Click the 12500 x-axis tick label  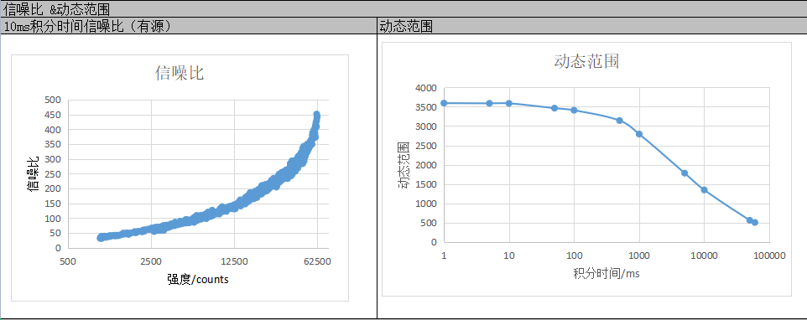click(x=234, y=261)
